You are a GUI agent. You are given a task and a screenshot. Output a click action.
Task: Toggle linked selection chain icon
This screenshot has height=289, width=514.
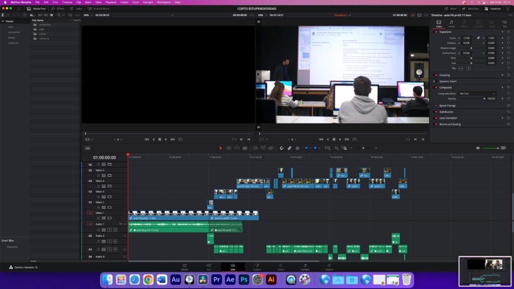click(x=290, y=148)
